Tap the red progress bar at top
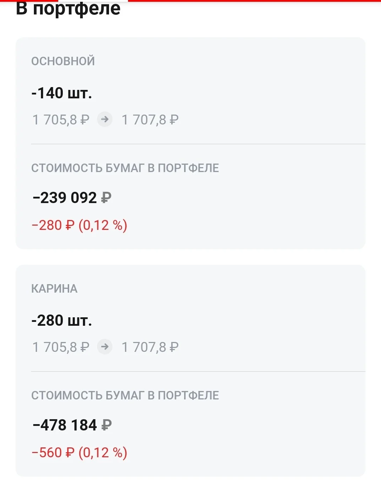The width and height of the screenshot is (381, 483). 190,1
